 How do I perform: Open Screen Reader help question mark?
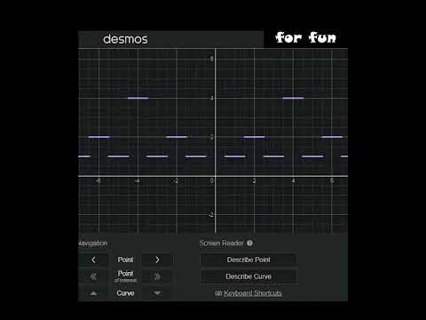click(249, 244)
